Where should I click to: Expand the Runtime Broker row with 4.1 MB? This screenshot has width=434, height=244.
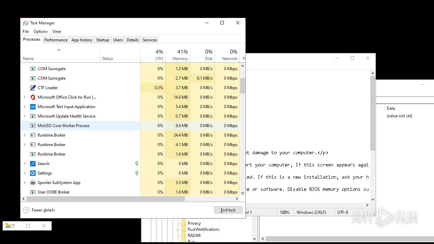[24, 145]
